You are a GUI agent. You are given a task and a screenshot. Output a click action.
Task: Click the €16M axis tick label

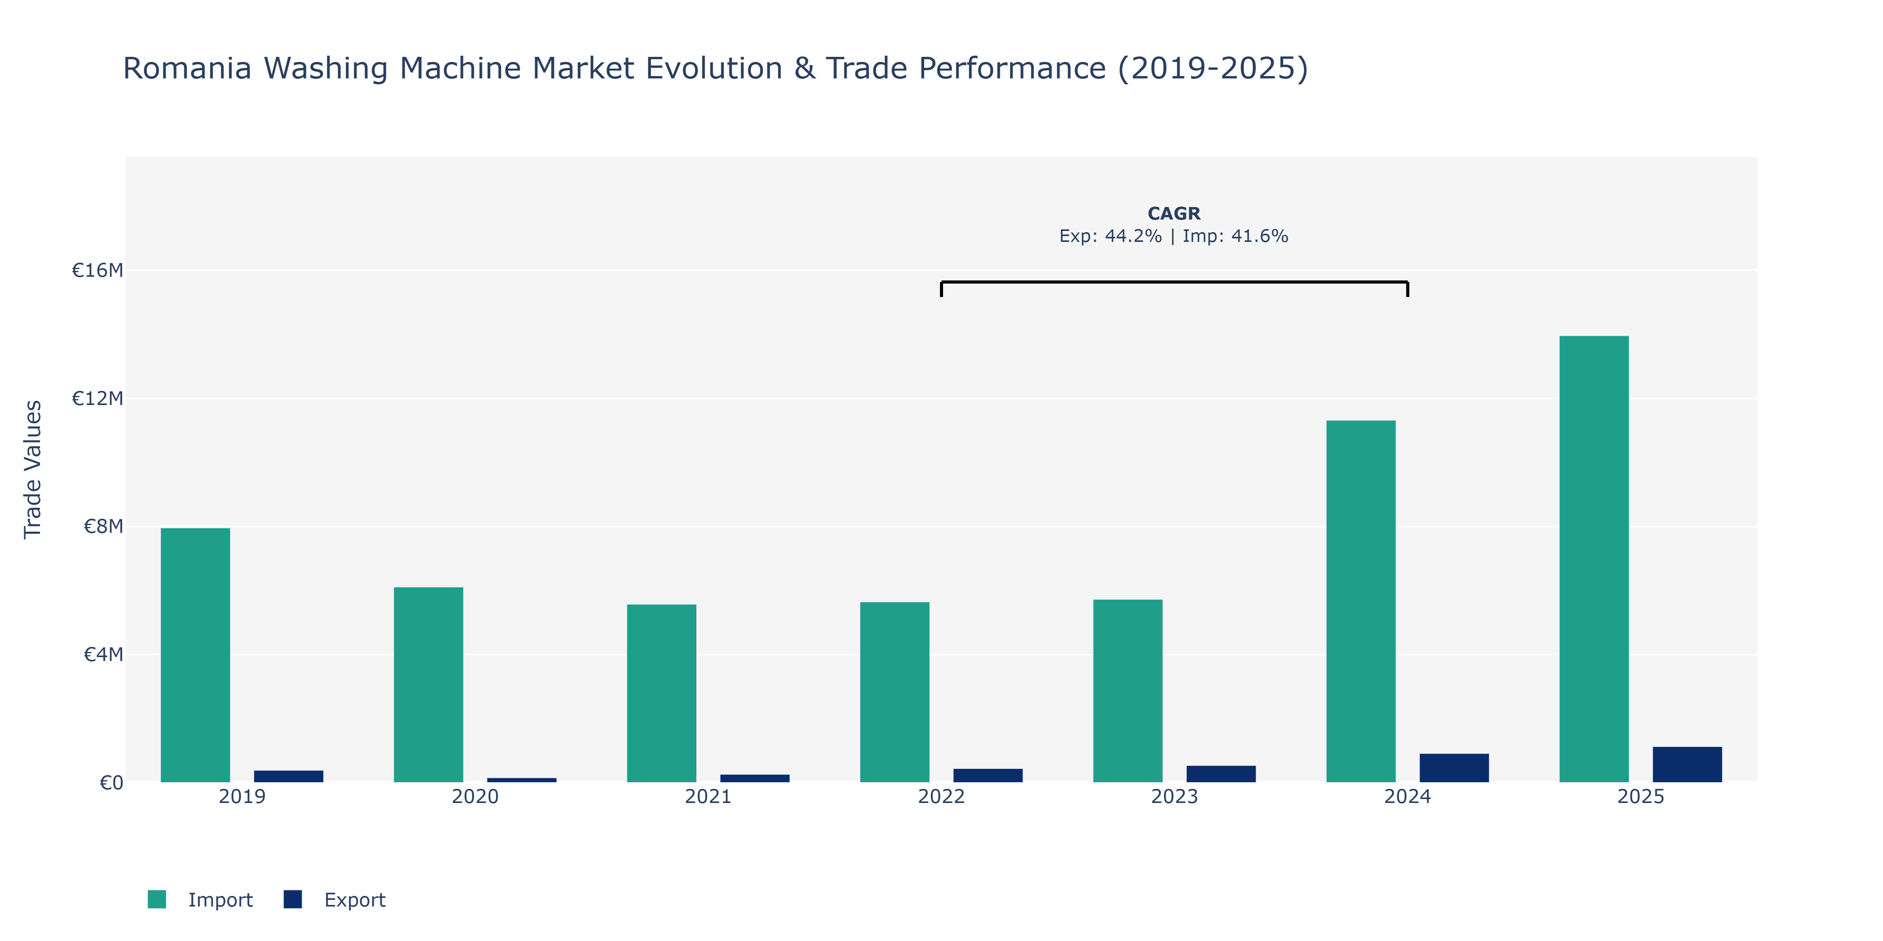(97, 270)
